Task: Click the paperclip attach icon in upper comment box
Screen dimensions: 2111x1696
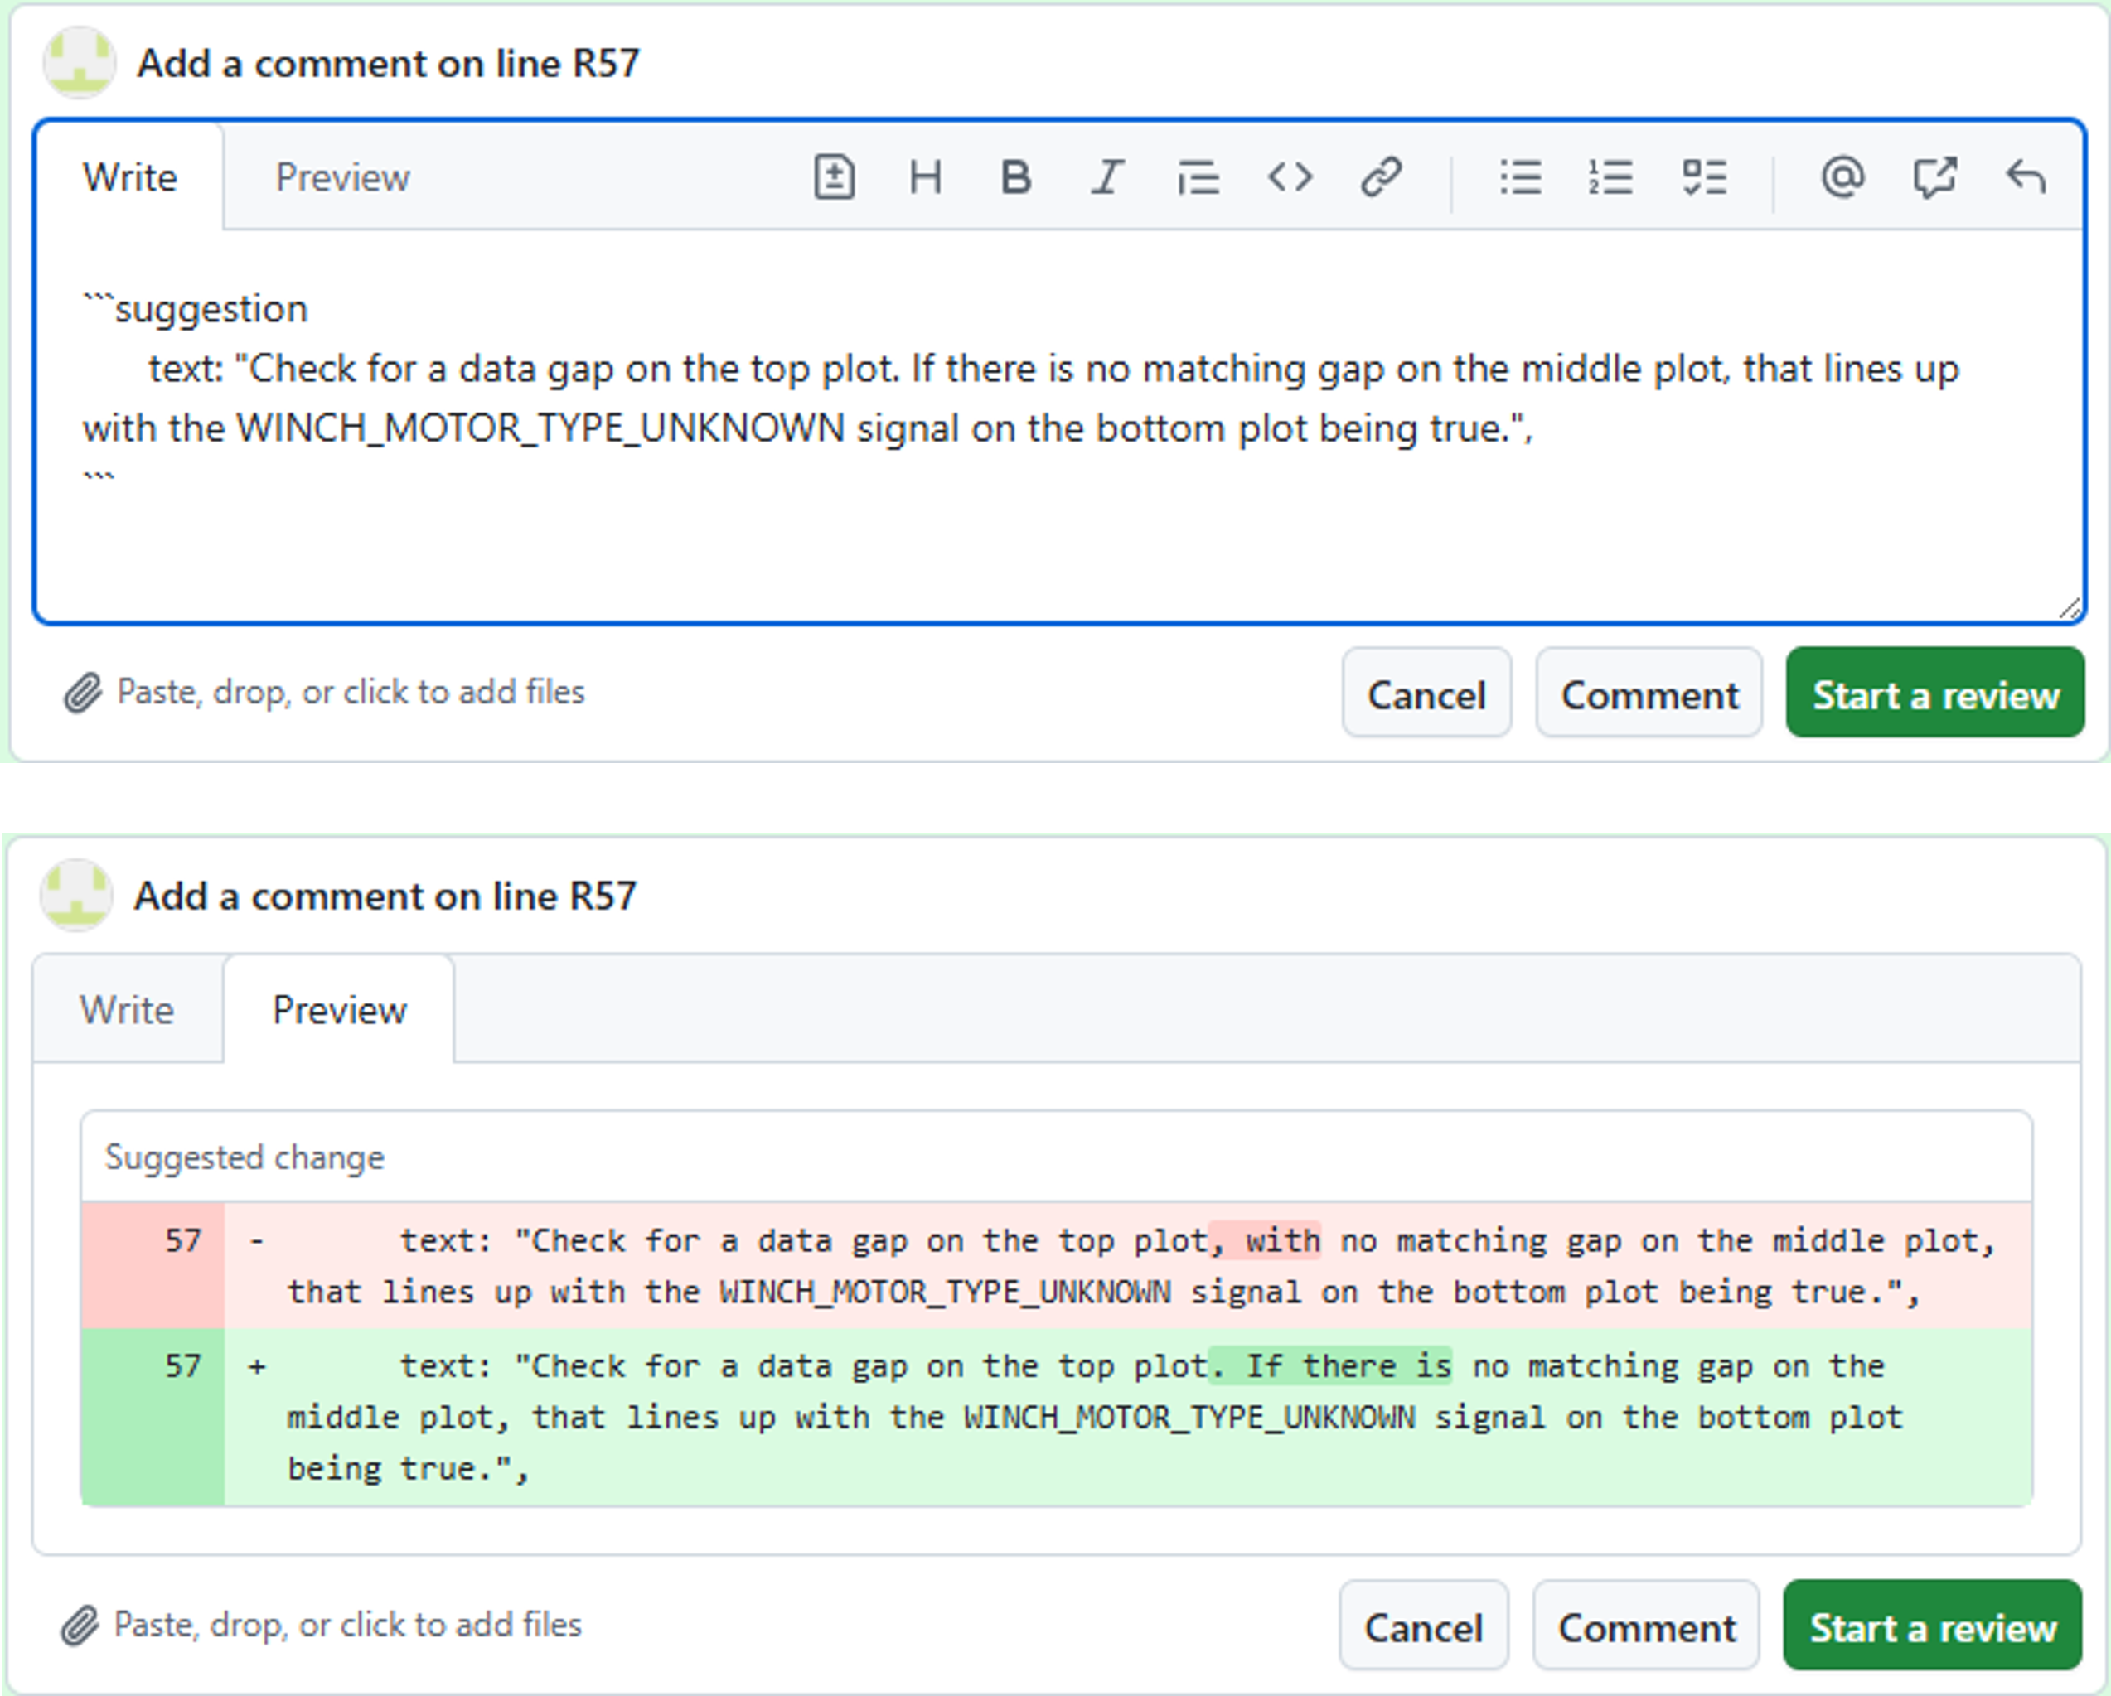Action: pos(83,693)
